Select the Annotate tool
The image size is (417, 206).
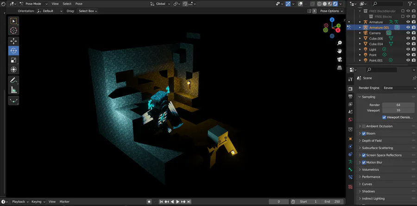(x=13, y=80)
